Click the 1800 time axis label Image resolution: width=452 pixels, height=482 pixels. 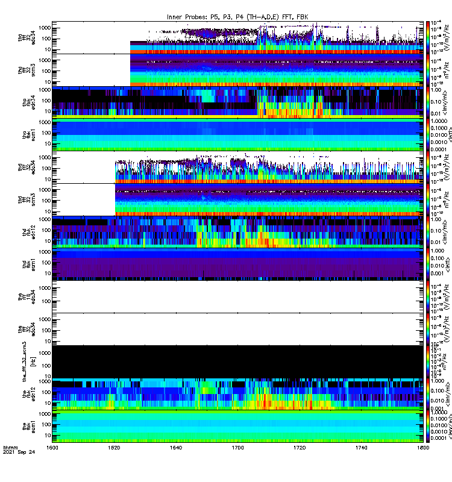pos(423,448)
